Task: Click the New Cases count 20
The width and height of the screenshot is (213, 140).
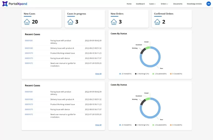Action: tap(35, 22)
